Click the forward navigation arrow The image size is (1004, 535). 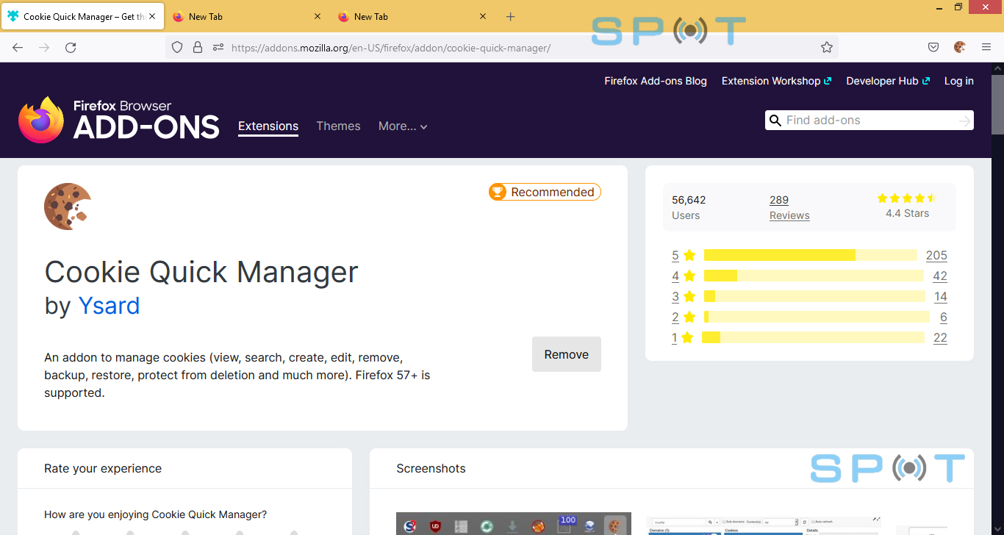pyautogui.click(x=44, y=47)
